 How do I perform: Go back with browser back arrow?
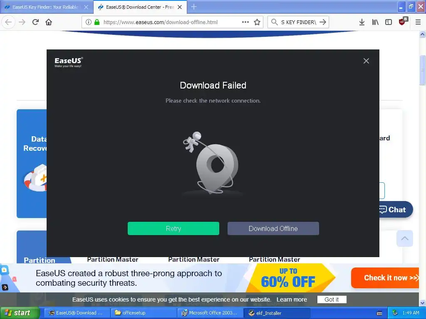pyautogui.click(x=8, y=22)
